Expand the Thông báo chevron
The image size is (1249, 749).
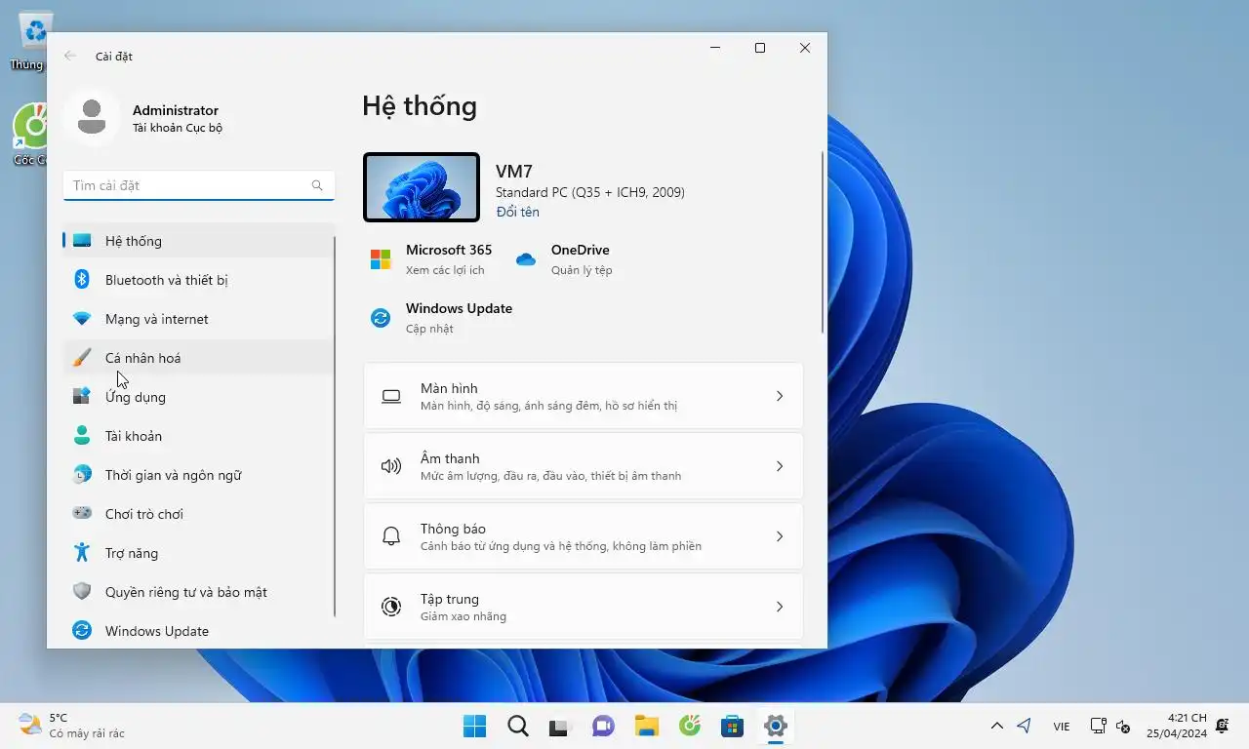779,536
